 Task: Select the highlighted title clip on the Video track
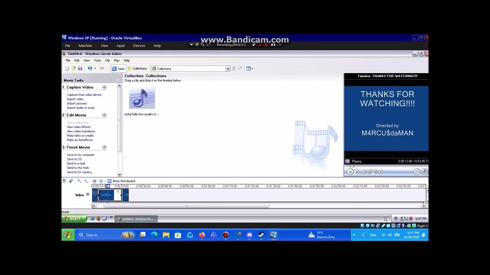[x=109, y=195]
